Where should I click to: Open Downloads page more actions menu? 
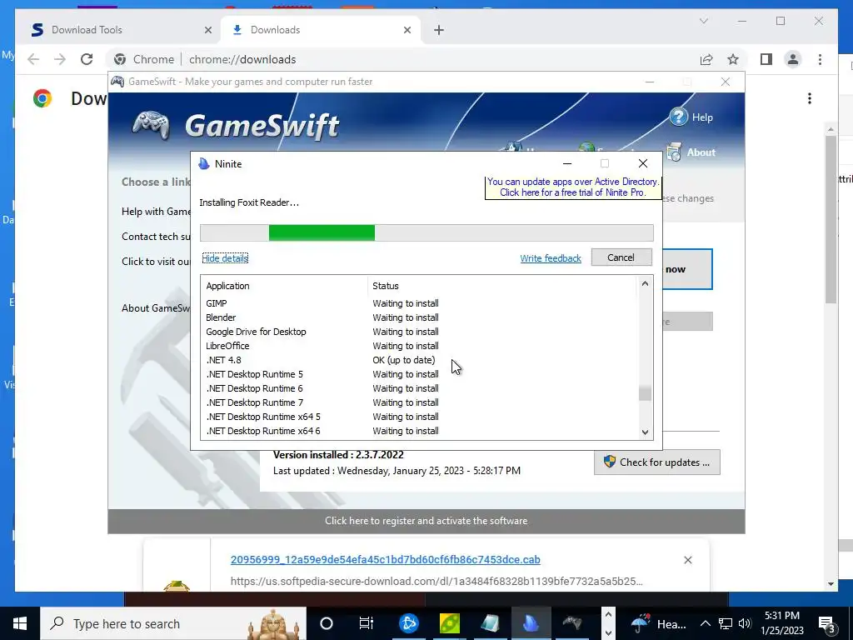[x=810, y=98]
